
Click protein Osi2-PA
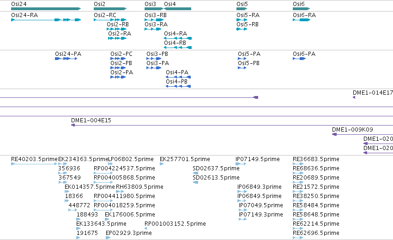[x=118, y=77]
